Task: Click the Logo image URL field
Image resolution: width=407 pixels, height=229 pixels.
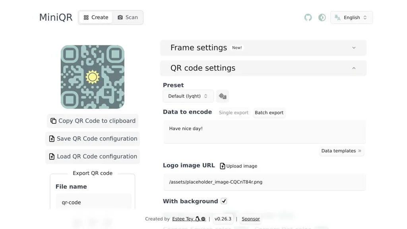Action: coord(264,182)
